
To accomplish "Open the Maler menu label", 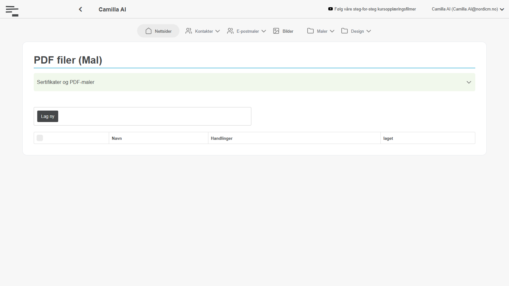I will pos(322,31).
